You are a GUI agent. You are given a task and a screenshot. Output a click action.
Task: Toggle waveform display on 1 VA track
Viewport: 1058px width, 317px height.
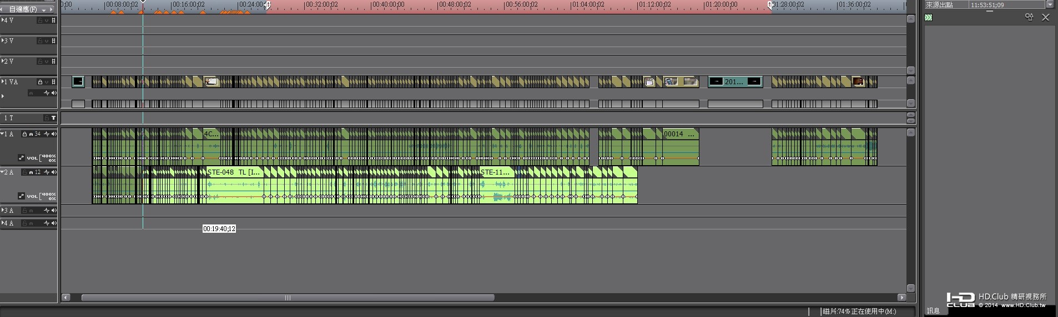47,93
